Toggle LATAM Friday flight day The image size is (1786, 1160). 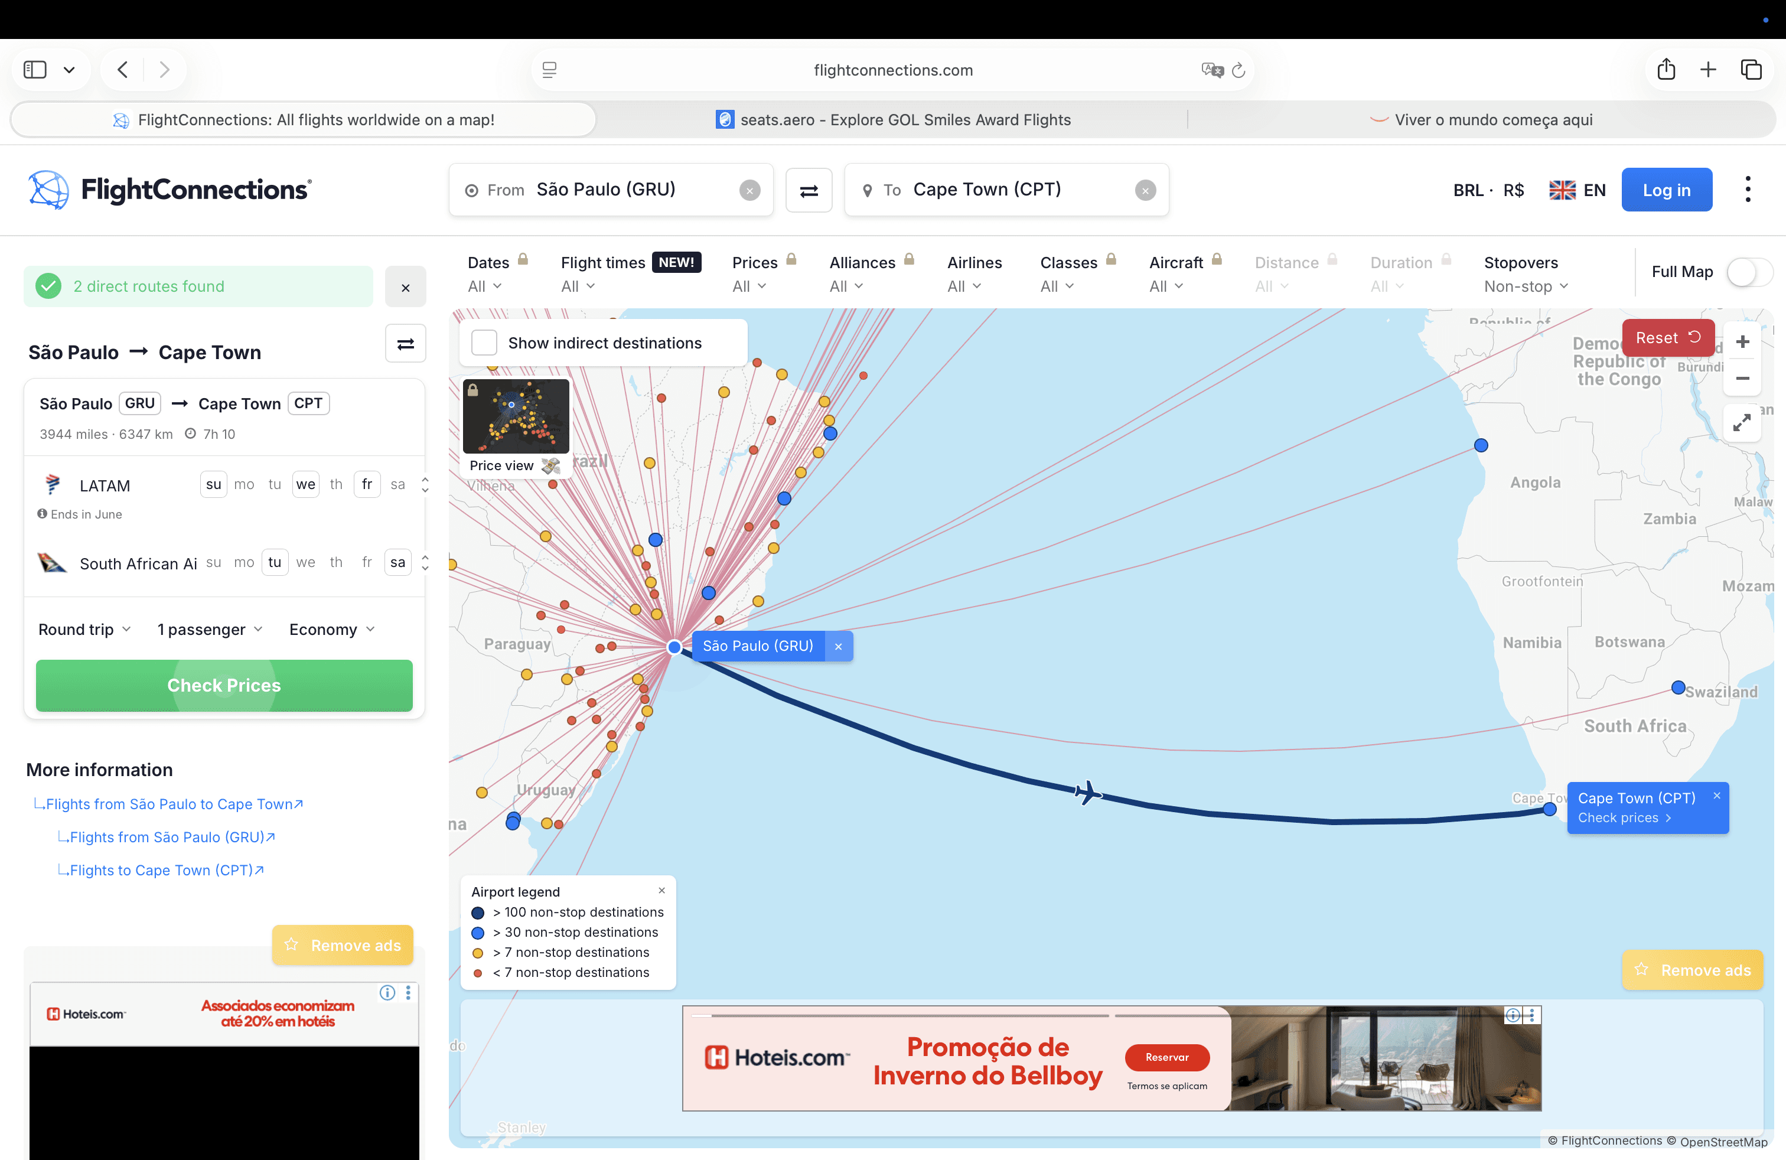point(367,485)
